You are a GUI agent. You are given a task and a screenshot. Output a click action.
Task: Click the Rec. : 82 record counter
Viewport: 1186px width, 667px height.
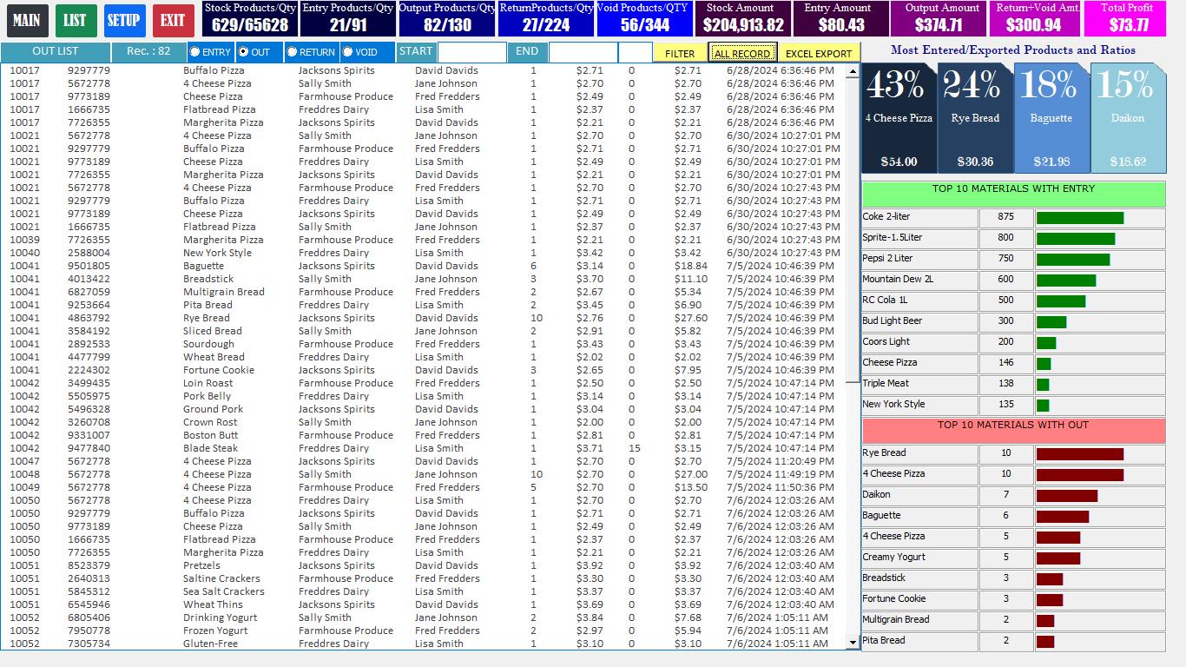tap(149, 52)
